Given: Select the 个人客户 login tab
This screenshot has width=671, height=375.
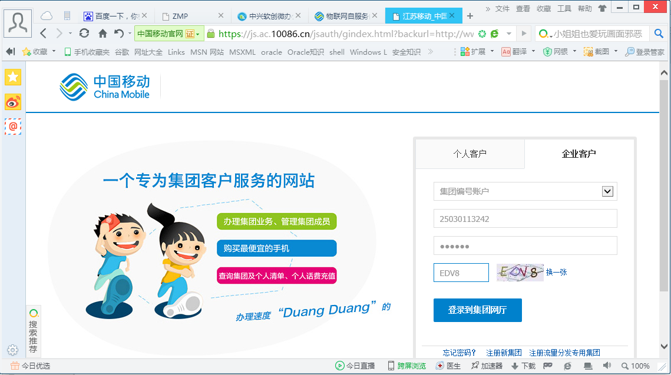Looking at the screenshot, I should 470,154.
